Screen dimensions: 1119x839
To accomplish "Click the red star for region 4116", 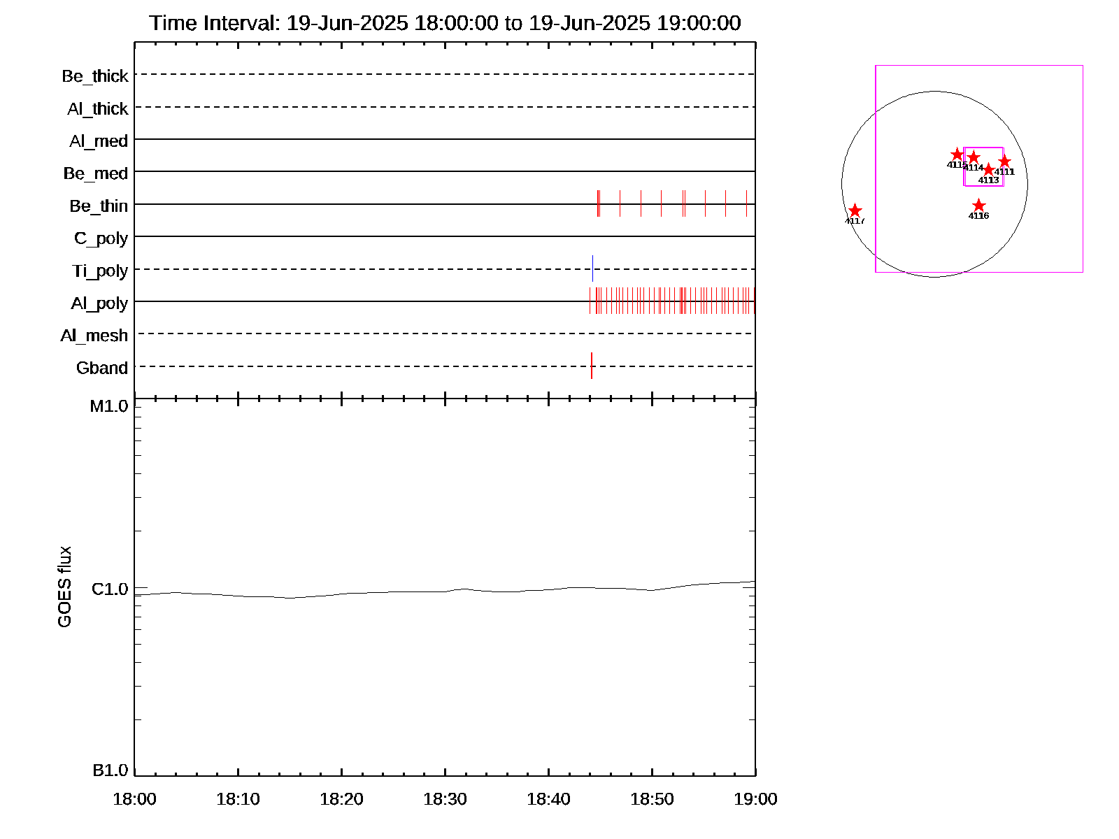I will tap(978, 206).
